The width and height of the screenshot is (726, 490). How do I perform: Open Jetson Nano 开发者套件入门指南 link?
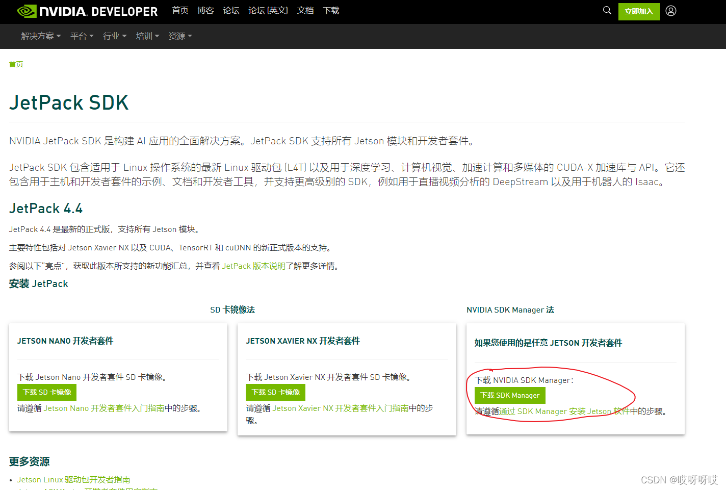coord(104,408)
